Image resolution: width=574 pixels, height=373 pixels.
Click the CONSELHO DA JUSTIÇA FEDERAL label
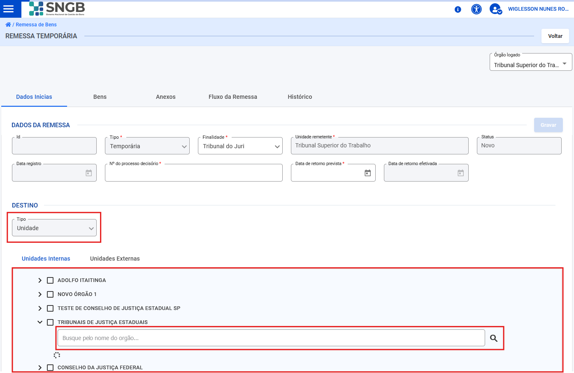100,368
